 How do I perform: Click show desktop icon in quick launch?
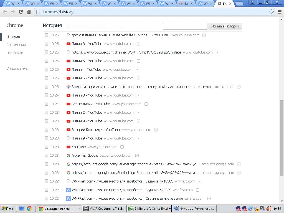coord(22,209)
